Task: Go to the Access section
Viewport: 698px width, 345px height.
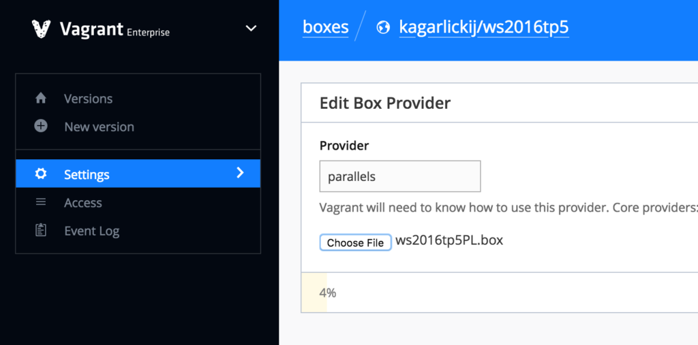Action: (82, 203)
